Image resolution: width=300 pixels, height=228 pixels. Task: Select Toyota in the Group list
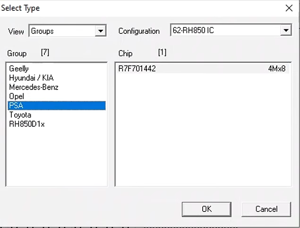point(20,115)
